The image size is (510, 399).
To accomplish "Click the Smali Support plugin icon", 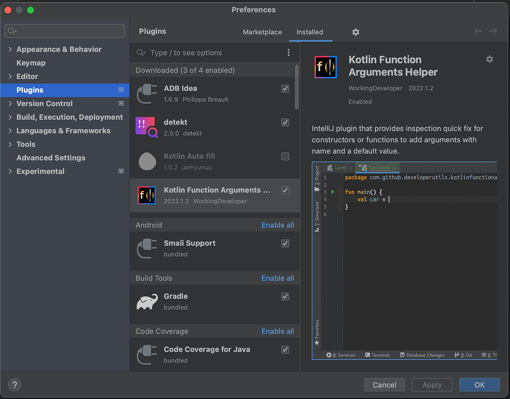I will coord(146,248).
